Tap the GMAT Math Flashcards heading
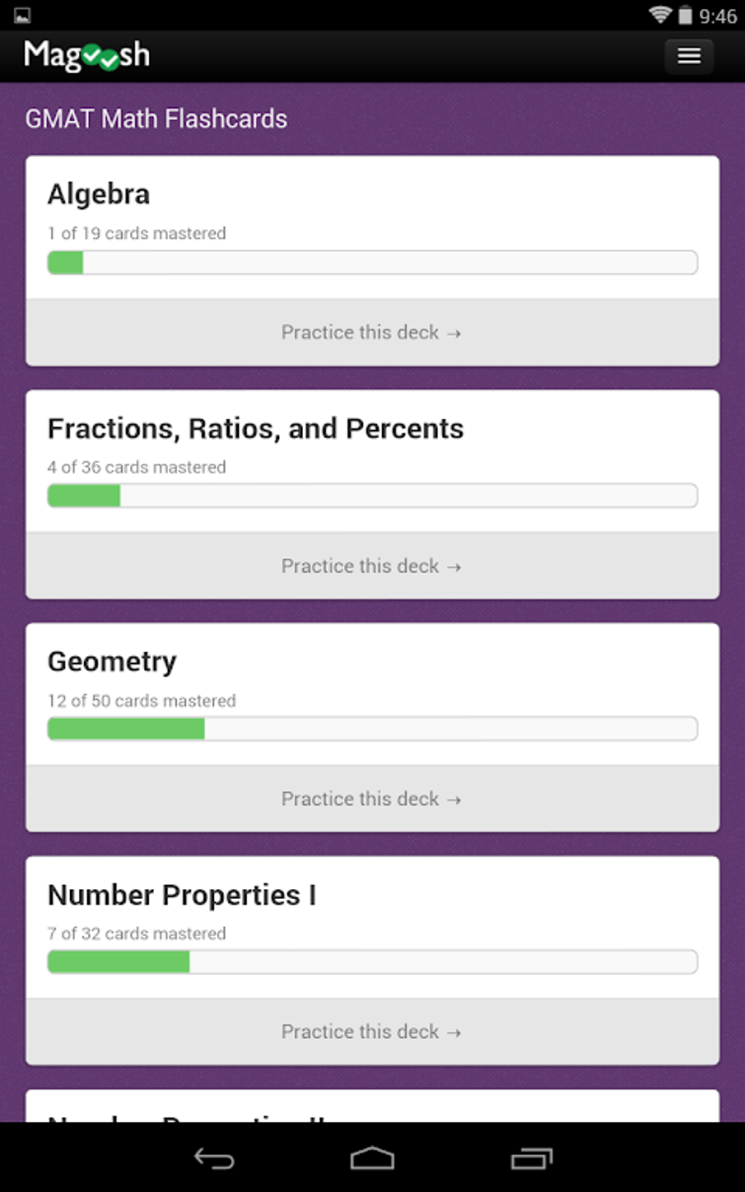This screenshot has width=745, height=1192. click(156, 119)
